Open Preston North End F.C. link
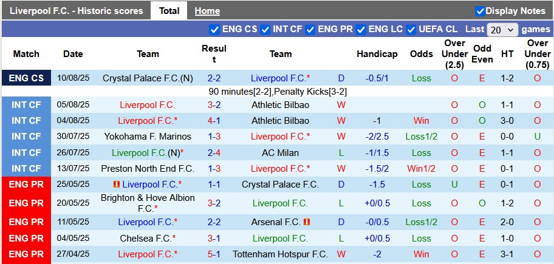The image size is (554, 264). click(148, 169)
